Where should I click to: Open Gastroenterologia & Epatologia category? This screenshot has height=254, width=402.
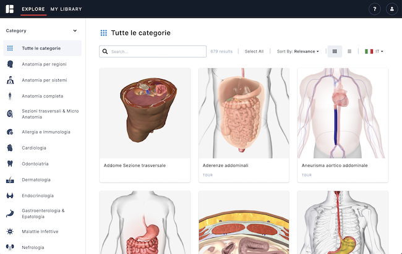click(42, 213)
